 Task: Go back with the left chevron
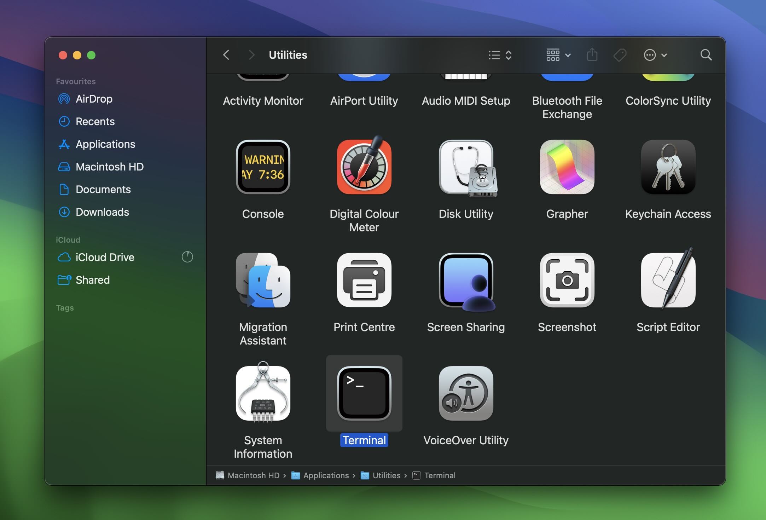tap(226, 55)
